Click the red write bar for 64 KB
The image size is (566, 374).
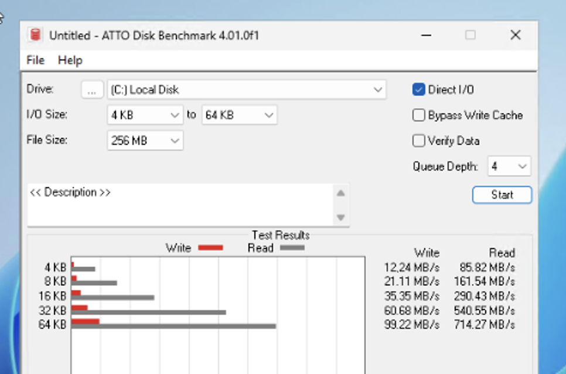[85, 321]
